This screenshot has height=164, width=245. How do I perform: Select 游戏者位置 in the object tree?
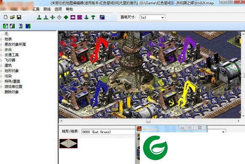(x=13, y=86)
